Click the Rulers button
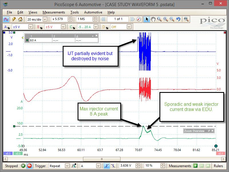The height and width of the screenshot is (172, 229). pos(218,166)
